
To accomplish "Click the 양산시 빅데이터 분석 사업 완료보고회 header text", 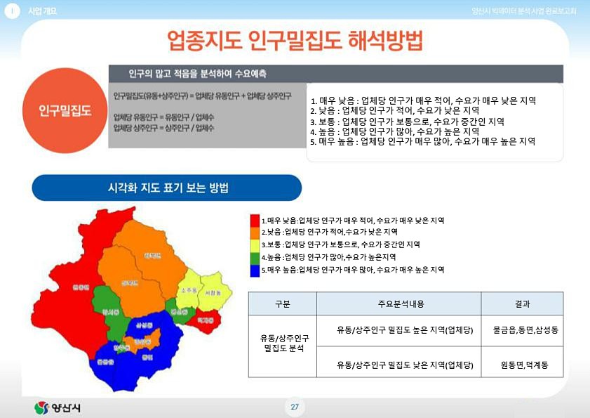I will [524, 11].
